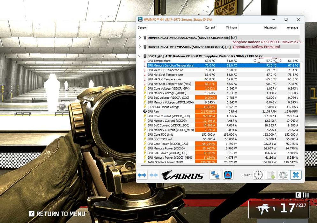Viewport: 317px width, 223px height.
Task: Click the Maximum column header
Action: pos(270,27)
